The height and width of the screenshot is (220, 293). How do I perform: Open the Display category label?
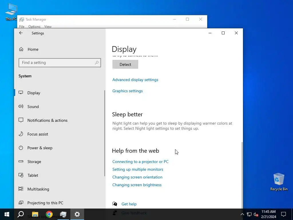34,93
